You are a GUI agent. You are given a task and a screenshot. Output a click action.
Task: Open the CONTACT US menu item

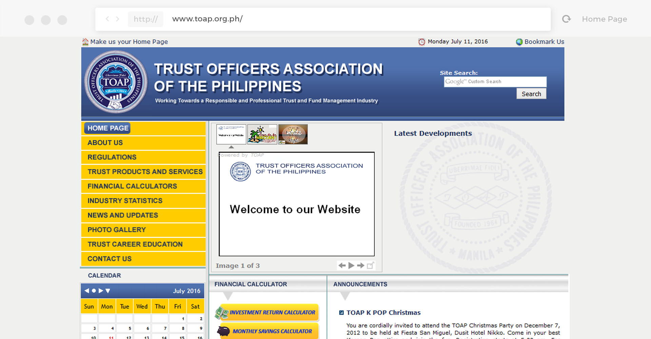[143, 259]
